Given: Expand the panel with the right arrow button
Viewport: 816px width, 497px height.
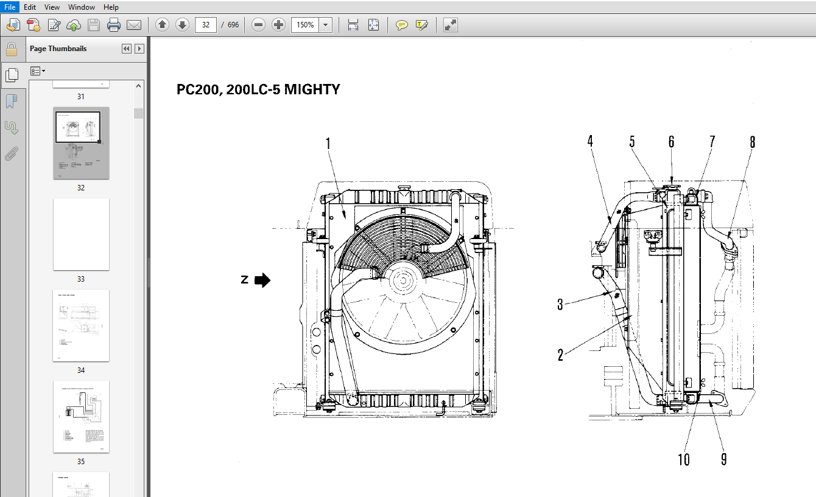Looking at the screenshot, I should 139,49.
